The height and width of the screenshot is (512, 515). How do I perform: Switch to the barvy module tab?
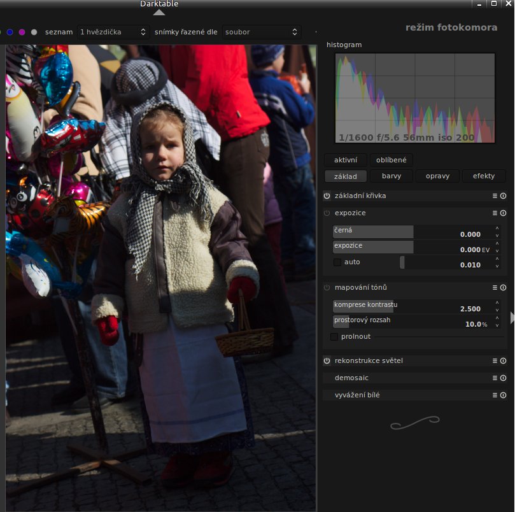tap(391, 176)
